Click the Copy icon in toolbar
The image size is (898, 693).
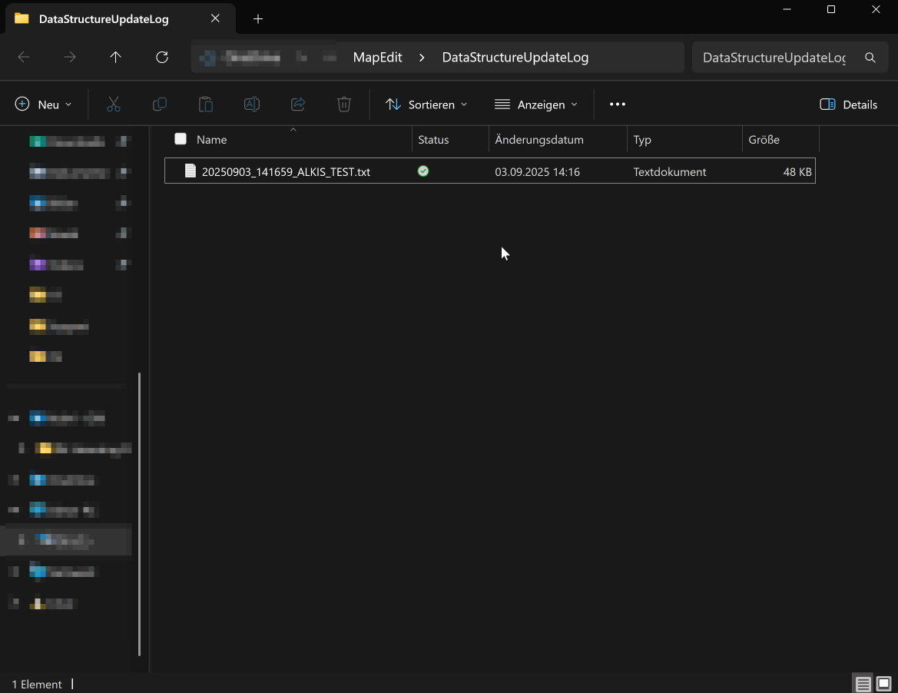(160, 104)
